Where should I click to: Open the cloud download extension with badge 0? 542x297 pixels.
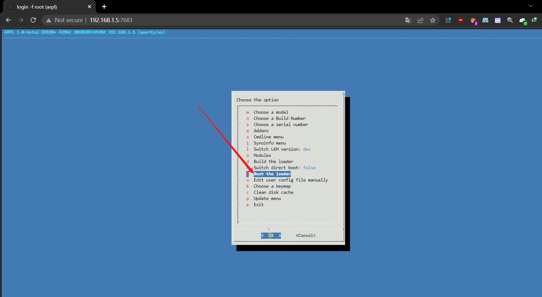(523, 21)
